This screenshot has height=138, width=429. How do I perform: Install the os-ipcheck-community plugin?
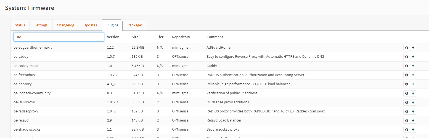[413, 93]
